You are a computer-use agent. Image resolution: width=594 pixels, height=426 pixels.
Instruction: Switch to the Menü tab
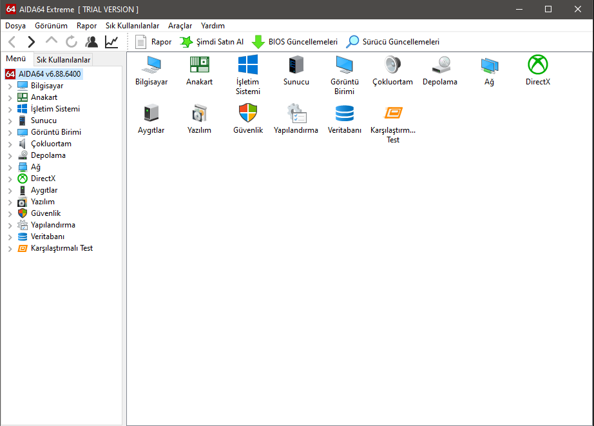point(16,59)
